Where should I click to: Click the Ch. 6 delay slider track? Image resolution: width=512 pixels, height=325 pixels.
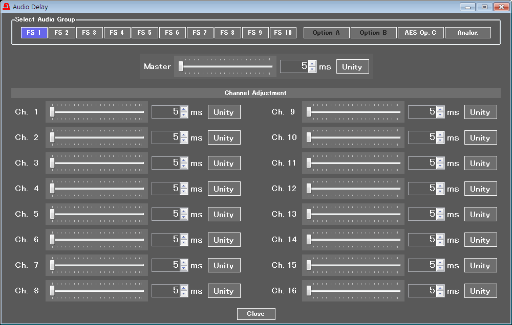click(x=97, y=240)
